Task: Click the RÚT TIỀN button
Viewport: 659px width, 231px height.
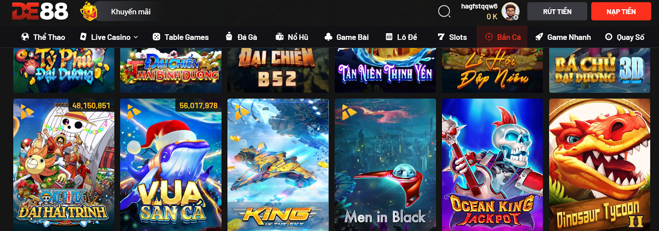Action: (557, 12)
